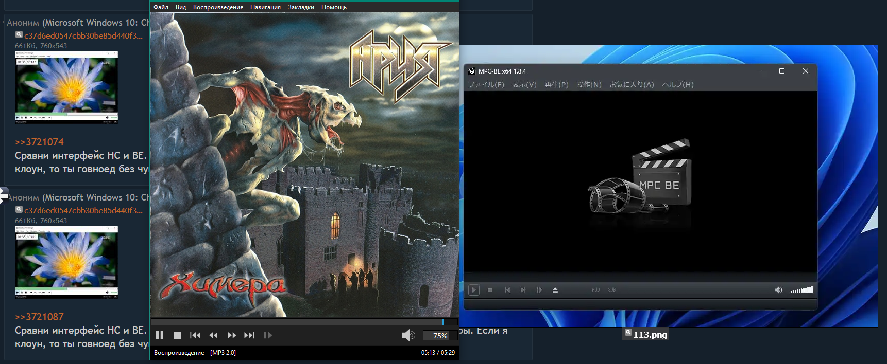
Task: Expand the flower thumbnail above >>3721087
Action: click(x=66, y=262)
